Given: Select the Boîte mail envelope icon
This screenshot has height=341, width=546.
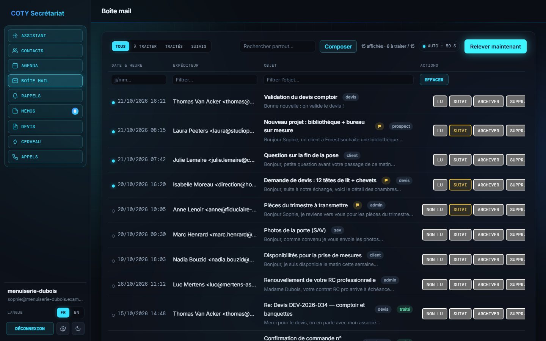Looking at the screenshot, I should 15,81.
